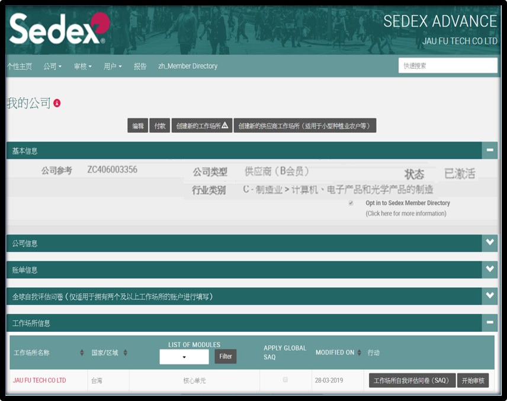Tick Apply Global SAQ checkbox for JAU FU TECH
The image size is (507, 401).
(285, 379)
